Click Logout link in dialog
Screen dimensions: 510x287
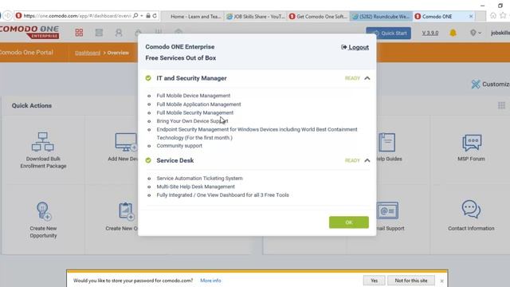[x=355, y=47]
